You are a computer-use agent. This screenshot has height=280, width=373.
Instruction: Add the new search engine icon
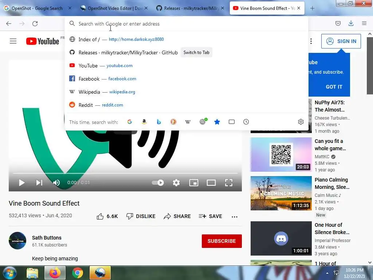pos(203,121)
